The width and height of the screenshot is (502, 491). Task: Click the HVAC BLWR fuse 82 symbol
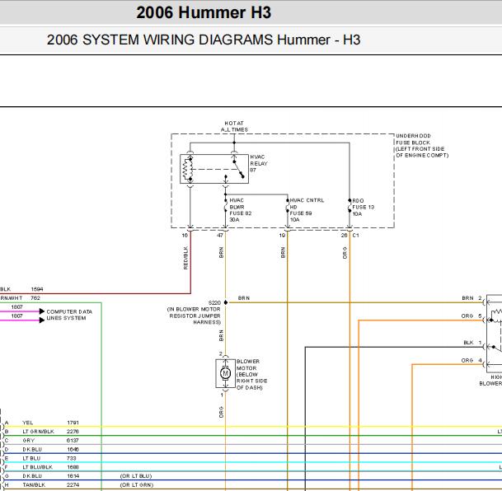(x=226, y=208)
